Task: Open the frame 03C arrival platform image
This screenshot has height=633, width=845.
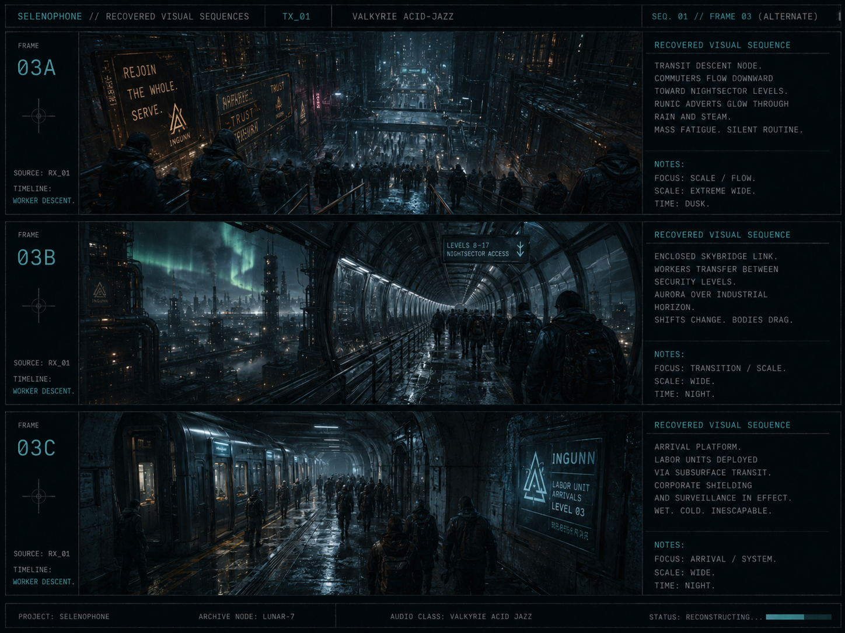Action: click(360, 504)
